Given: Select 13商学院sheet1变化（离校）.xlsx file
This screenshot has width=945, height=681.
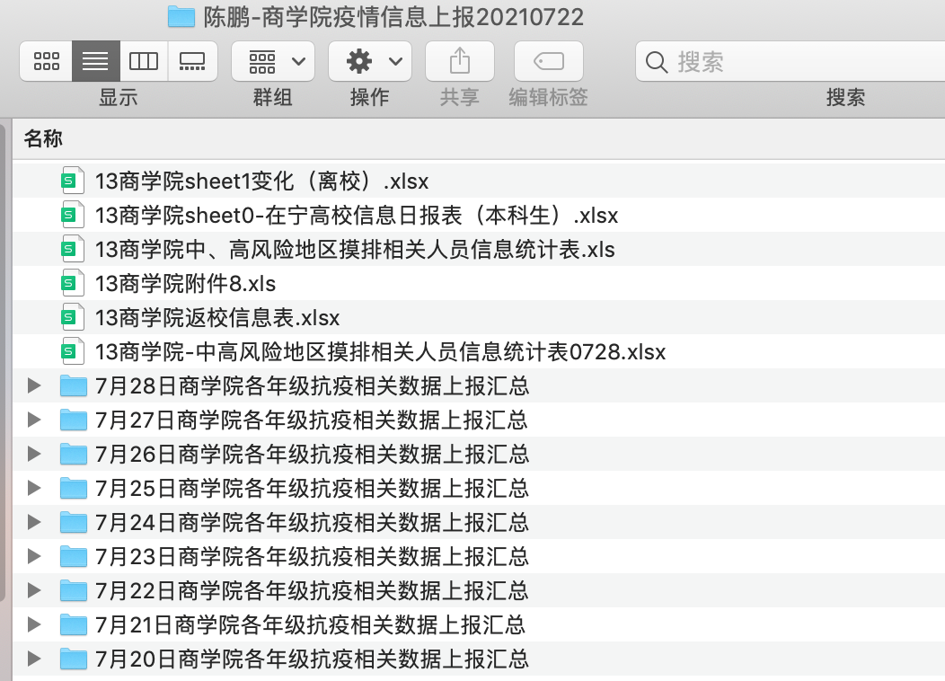Looking at the screenshot, I should point(261,181).
